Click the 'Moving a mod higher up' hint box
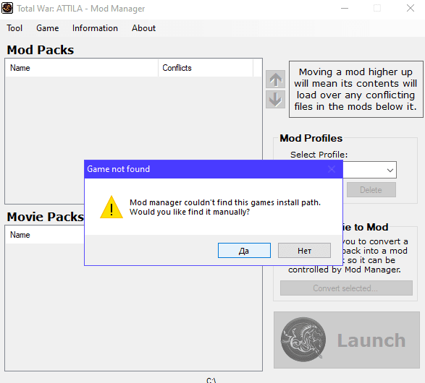The image size is (425, 383). pos(356,90)
